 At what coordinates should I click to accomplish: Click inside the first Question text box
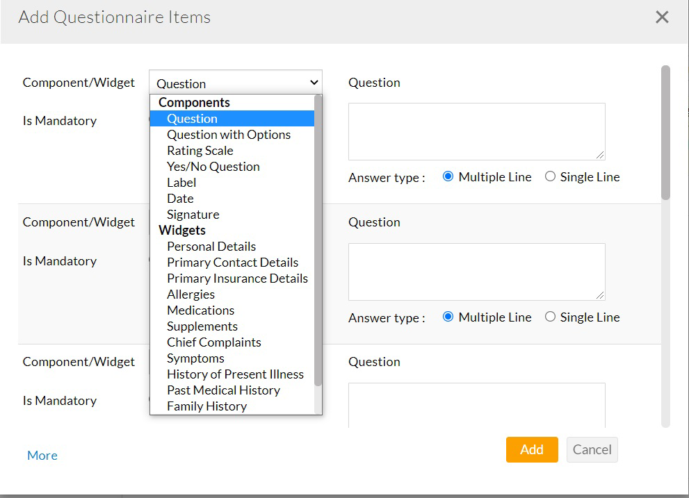(x=477, y=131)
